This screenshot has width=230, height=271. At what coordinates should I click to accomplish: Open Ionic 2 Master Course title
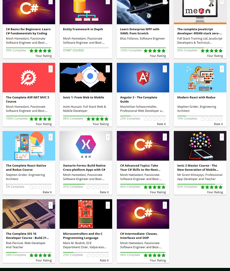(x=198, y=168)
